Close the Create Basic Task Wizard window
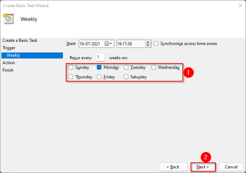 coord(240,6)
